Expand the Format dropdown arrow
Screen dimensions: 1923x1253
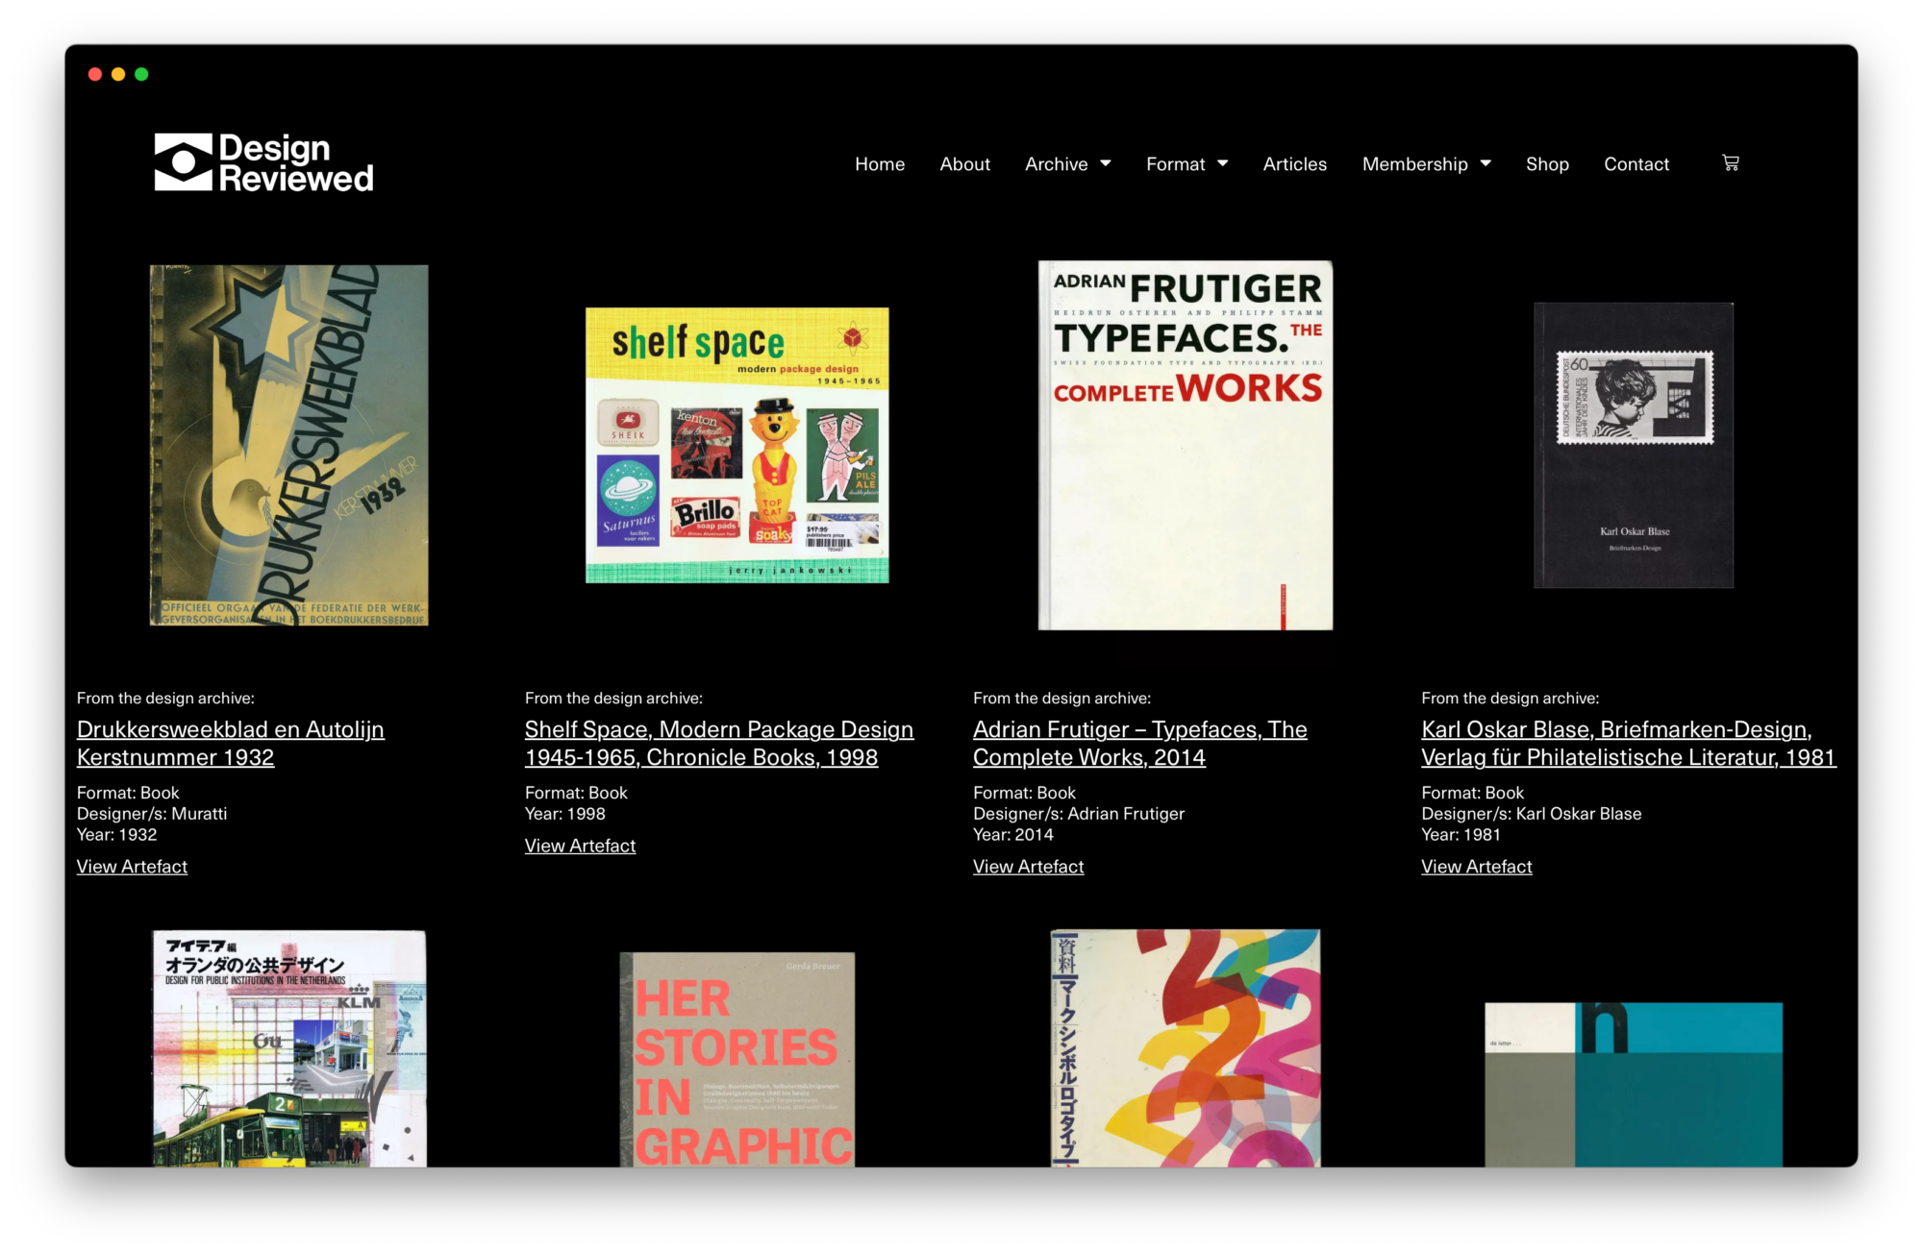[x=1223, y=163]
